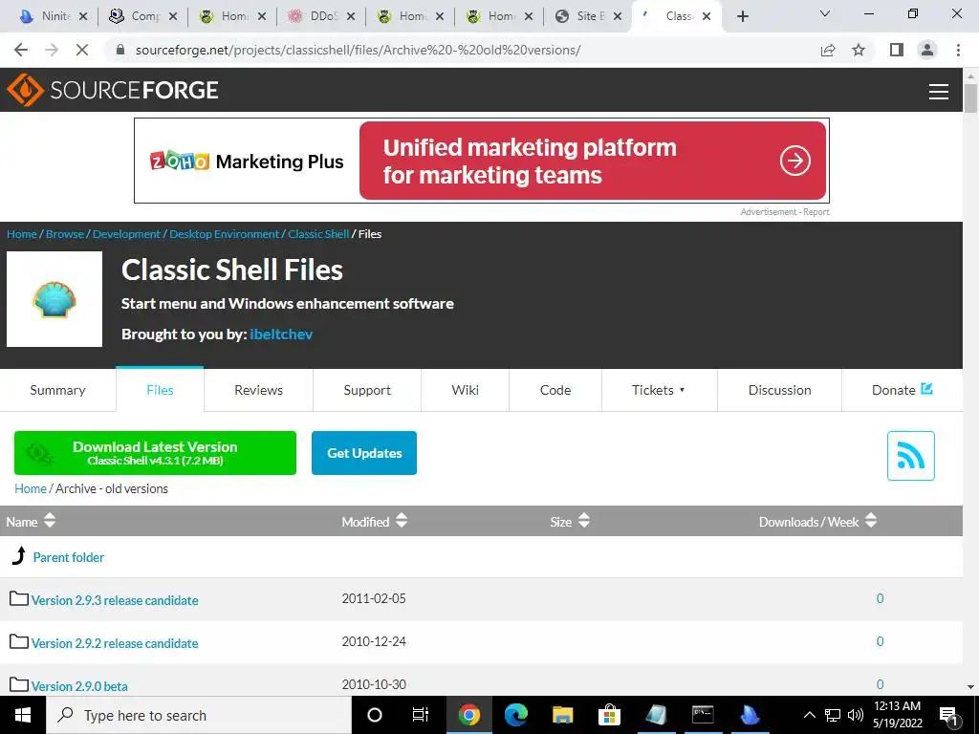The width and height of the screenshot is (979, 734).
Task: Open File Explorer from the taskbar
Action: 562,715
